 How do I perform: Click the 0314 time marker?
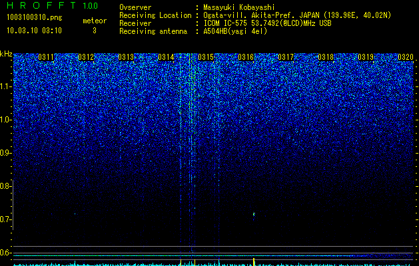166,57
